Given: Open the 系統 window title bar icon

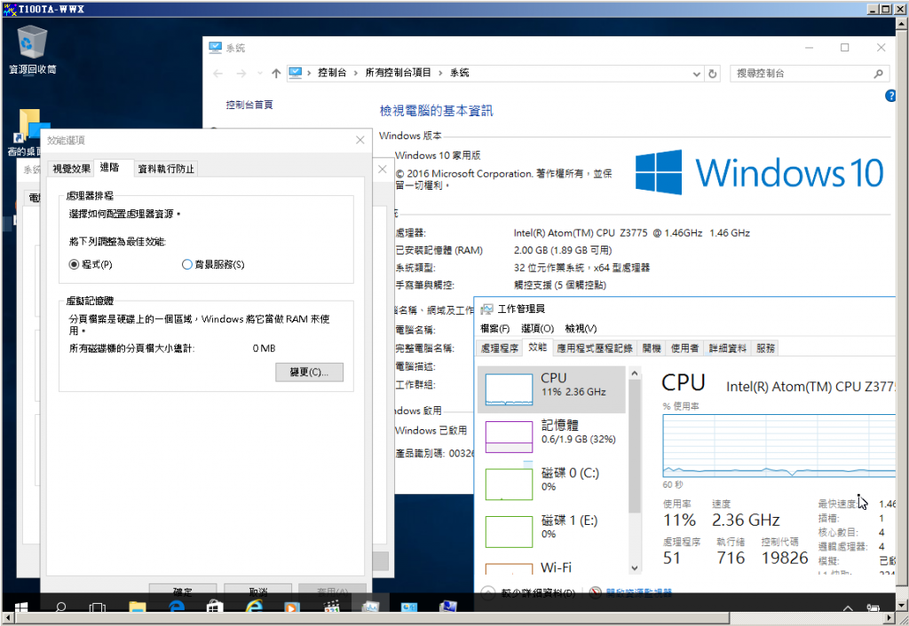Looking at the screenshot, I should 215,48.
